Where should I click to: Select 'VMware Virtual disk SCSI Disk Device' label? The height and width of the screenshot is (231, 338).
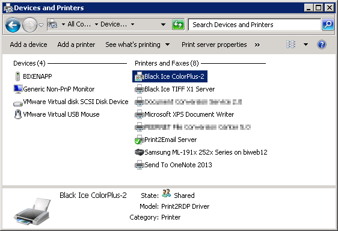[x=76, y=102]
